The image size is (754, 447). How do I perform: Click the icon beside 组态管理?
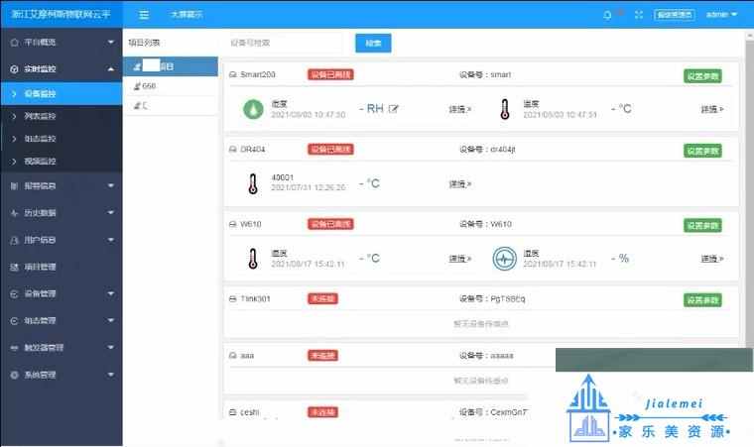click(x=15, y=320)
